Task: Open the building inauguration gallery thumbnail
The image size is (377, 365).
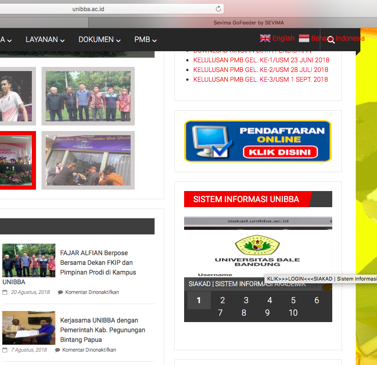Action: click(x=88, y=161)
